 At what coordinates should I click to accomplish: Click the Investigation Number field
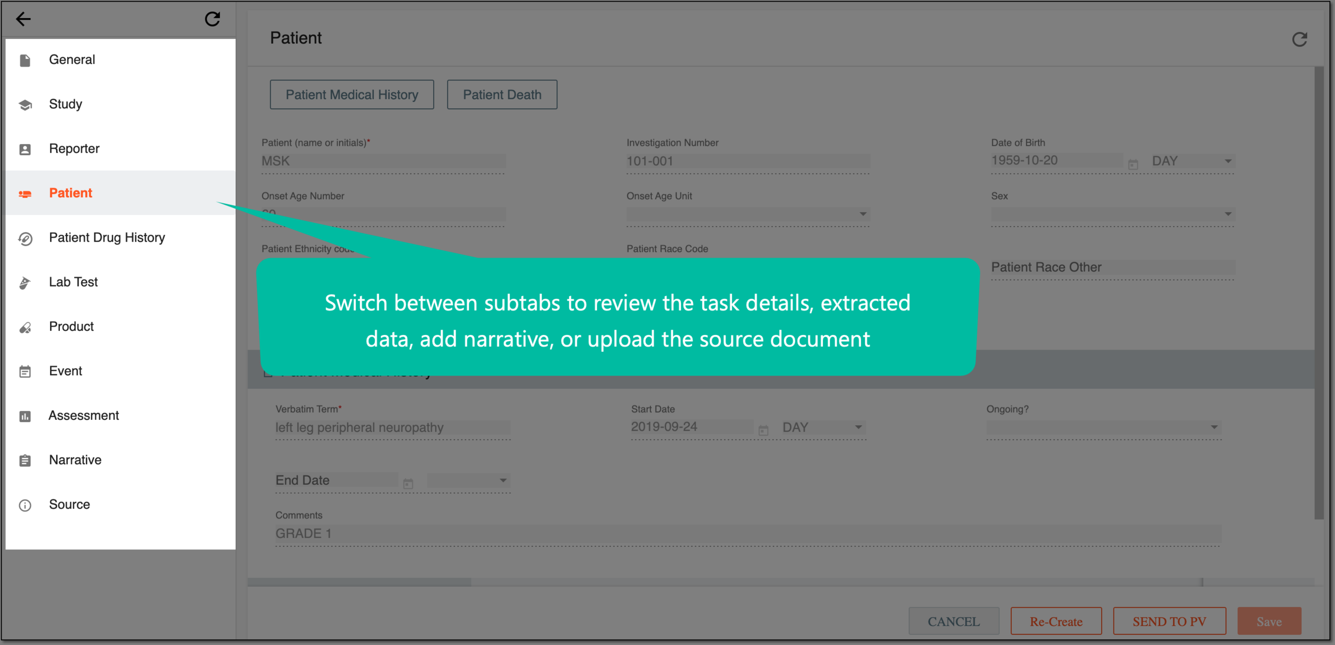748,161
